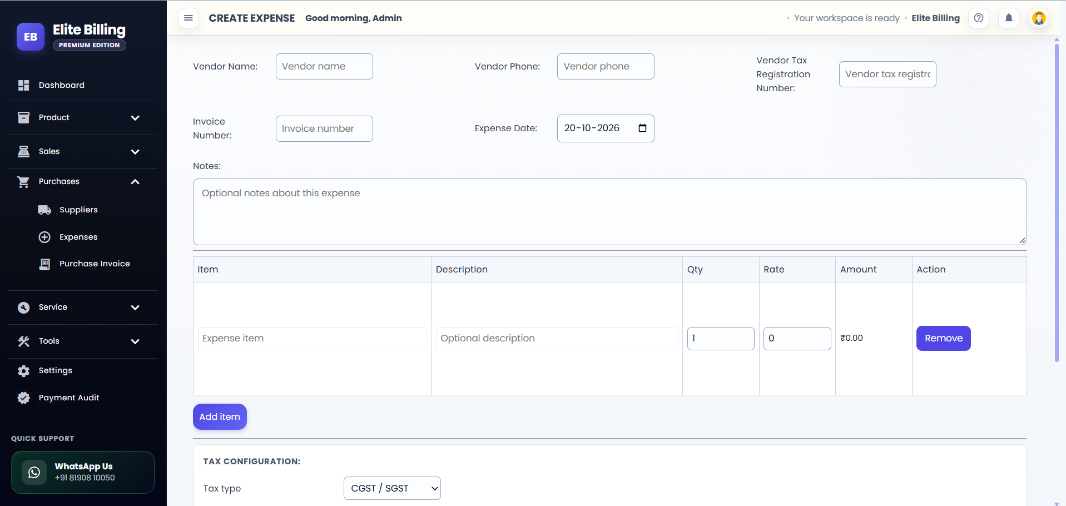Click the Add item button
This screenshot has width=1066, height=506.
tap(220, 416)
